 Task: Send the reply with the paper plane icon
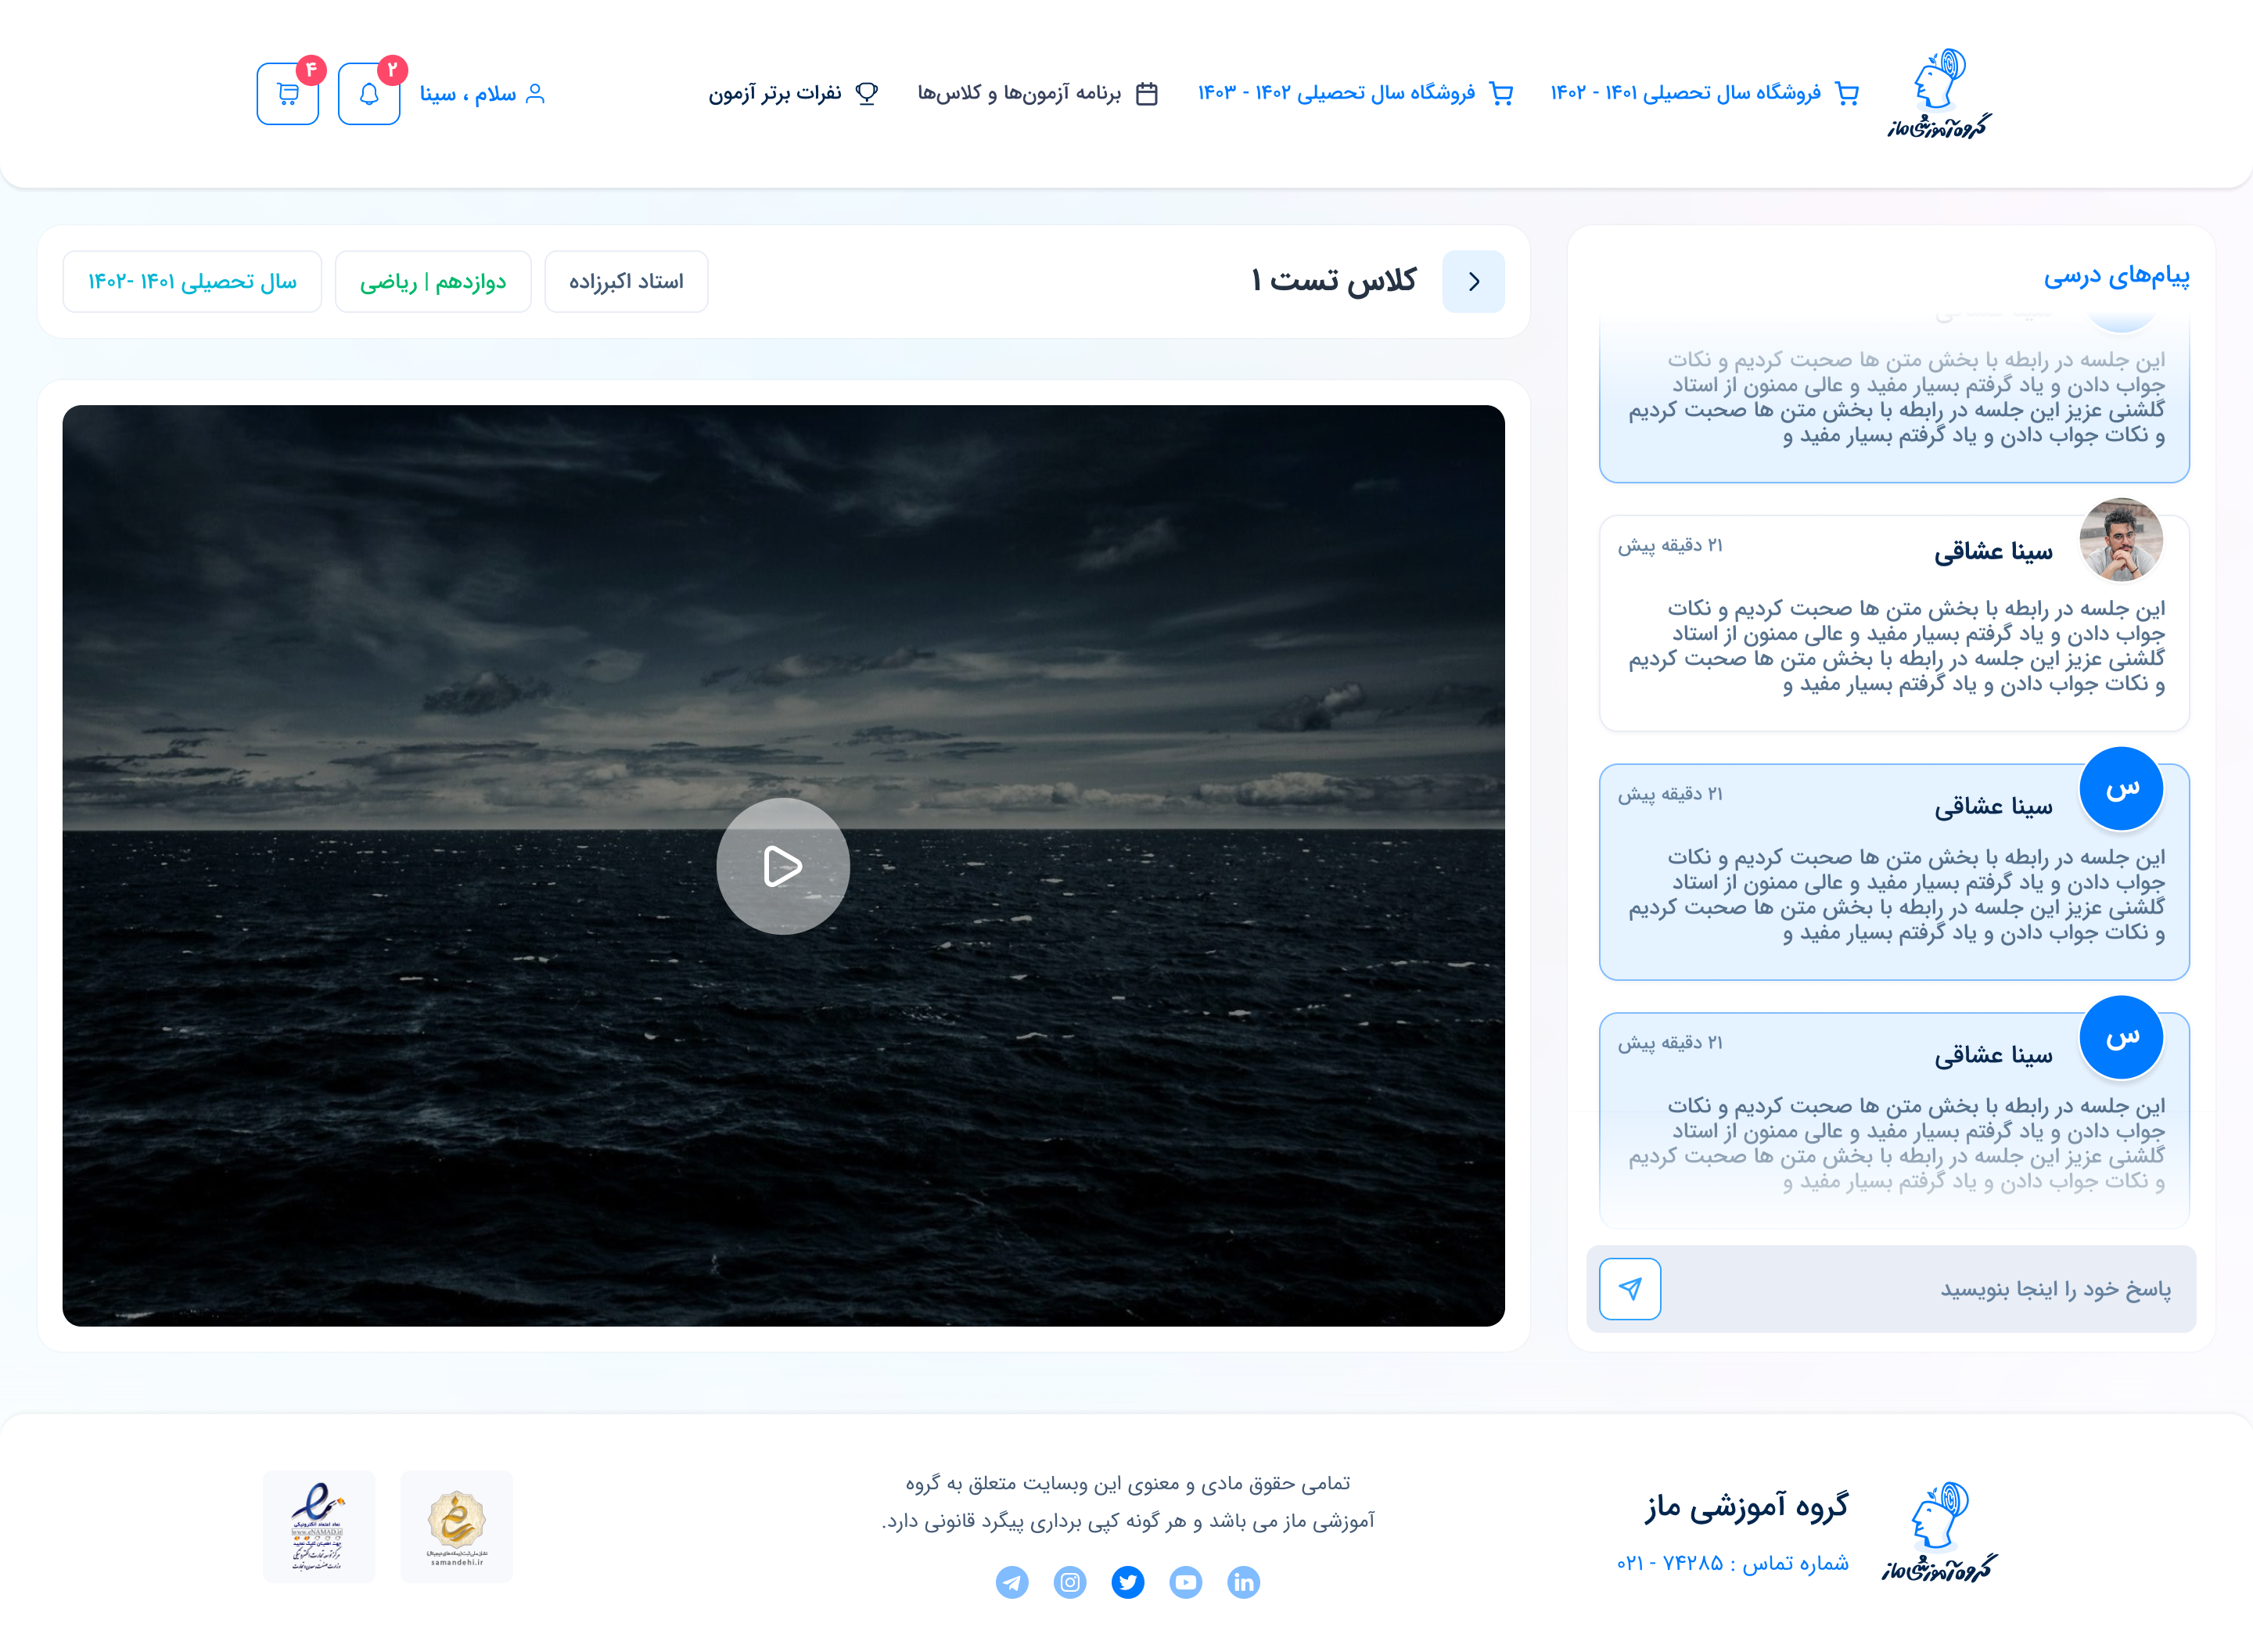click(1630, 1289)
